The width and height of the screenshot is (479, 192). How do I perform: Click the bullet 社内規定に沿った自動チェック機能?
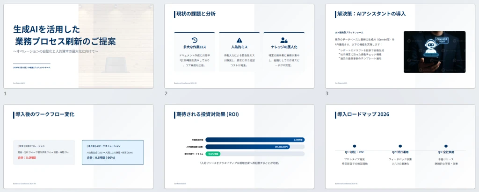click(x=360, y=54)
